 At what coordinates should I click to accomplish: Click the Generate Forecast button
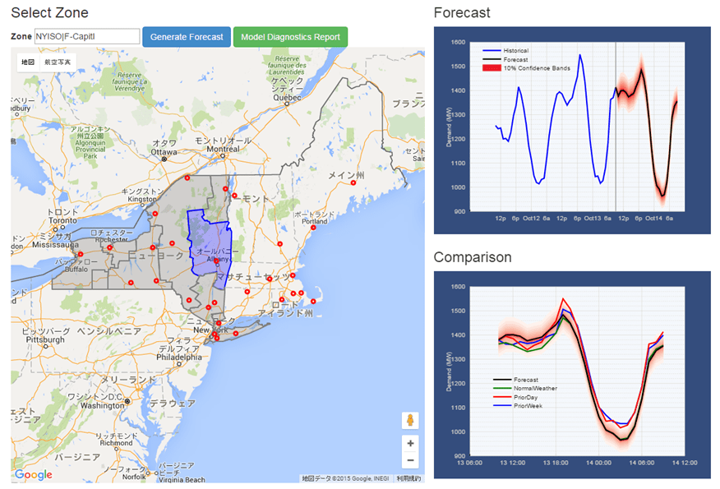point(187,37)
